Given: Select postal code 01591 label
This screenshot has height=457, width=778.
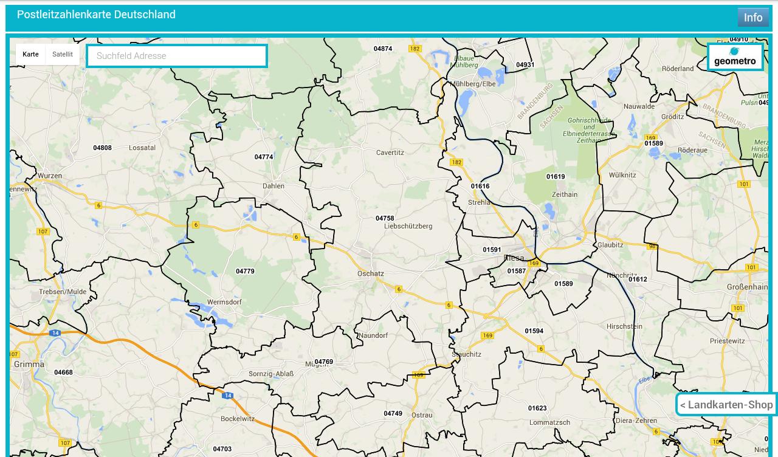Looking at the screenshot, I should point(492,250).
